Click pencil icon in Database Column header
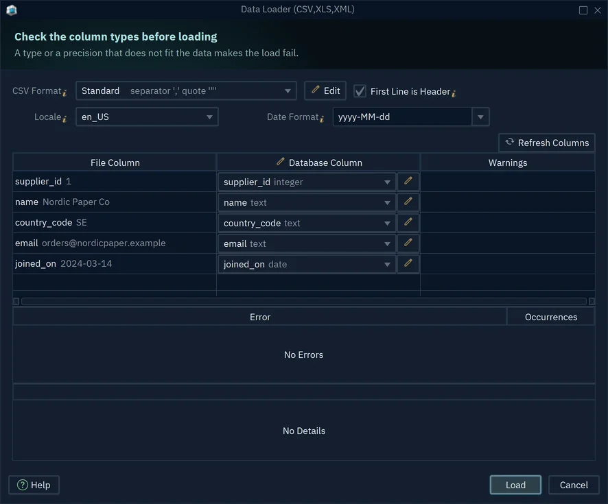The width and height of the screenshot is (608, 504). (x=281, y=162)
